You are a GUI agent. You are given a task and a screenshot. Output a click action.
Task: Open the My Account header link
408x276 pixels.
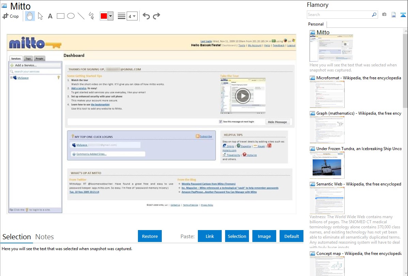tap(254, 45)
